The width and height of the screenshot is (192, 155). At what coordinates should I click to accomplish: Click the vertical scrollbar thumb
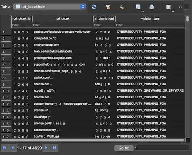187,19
